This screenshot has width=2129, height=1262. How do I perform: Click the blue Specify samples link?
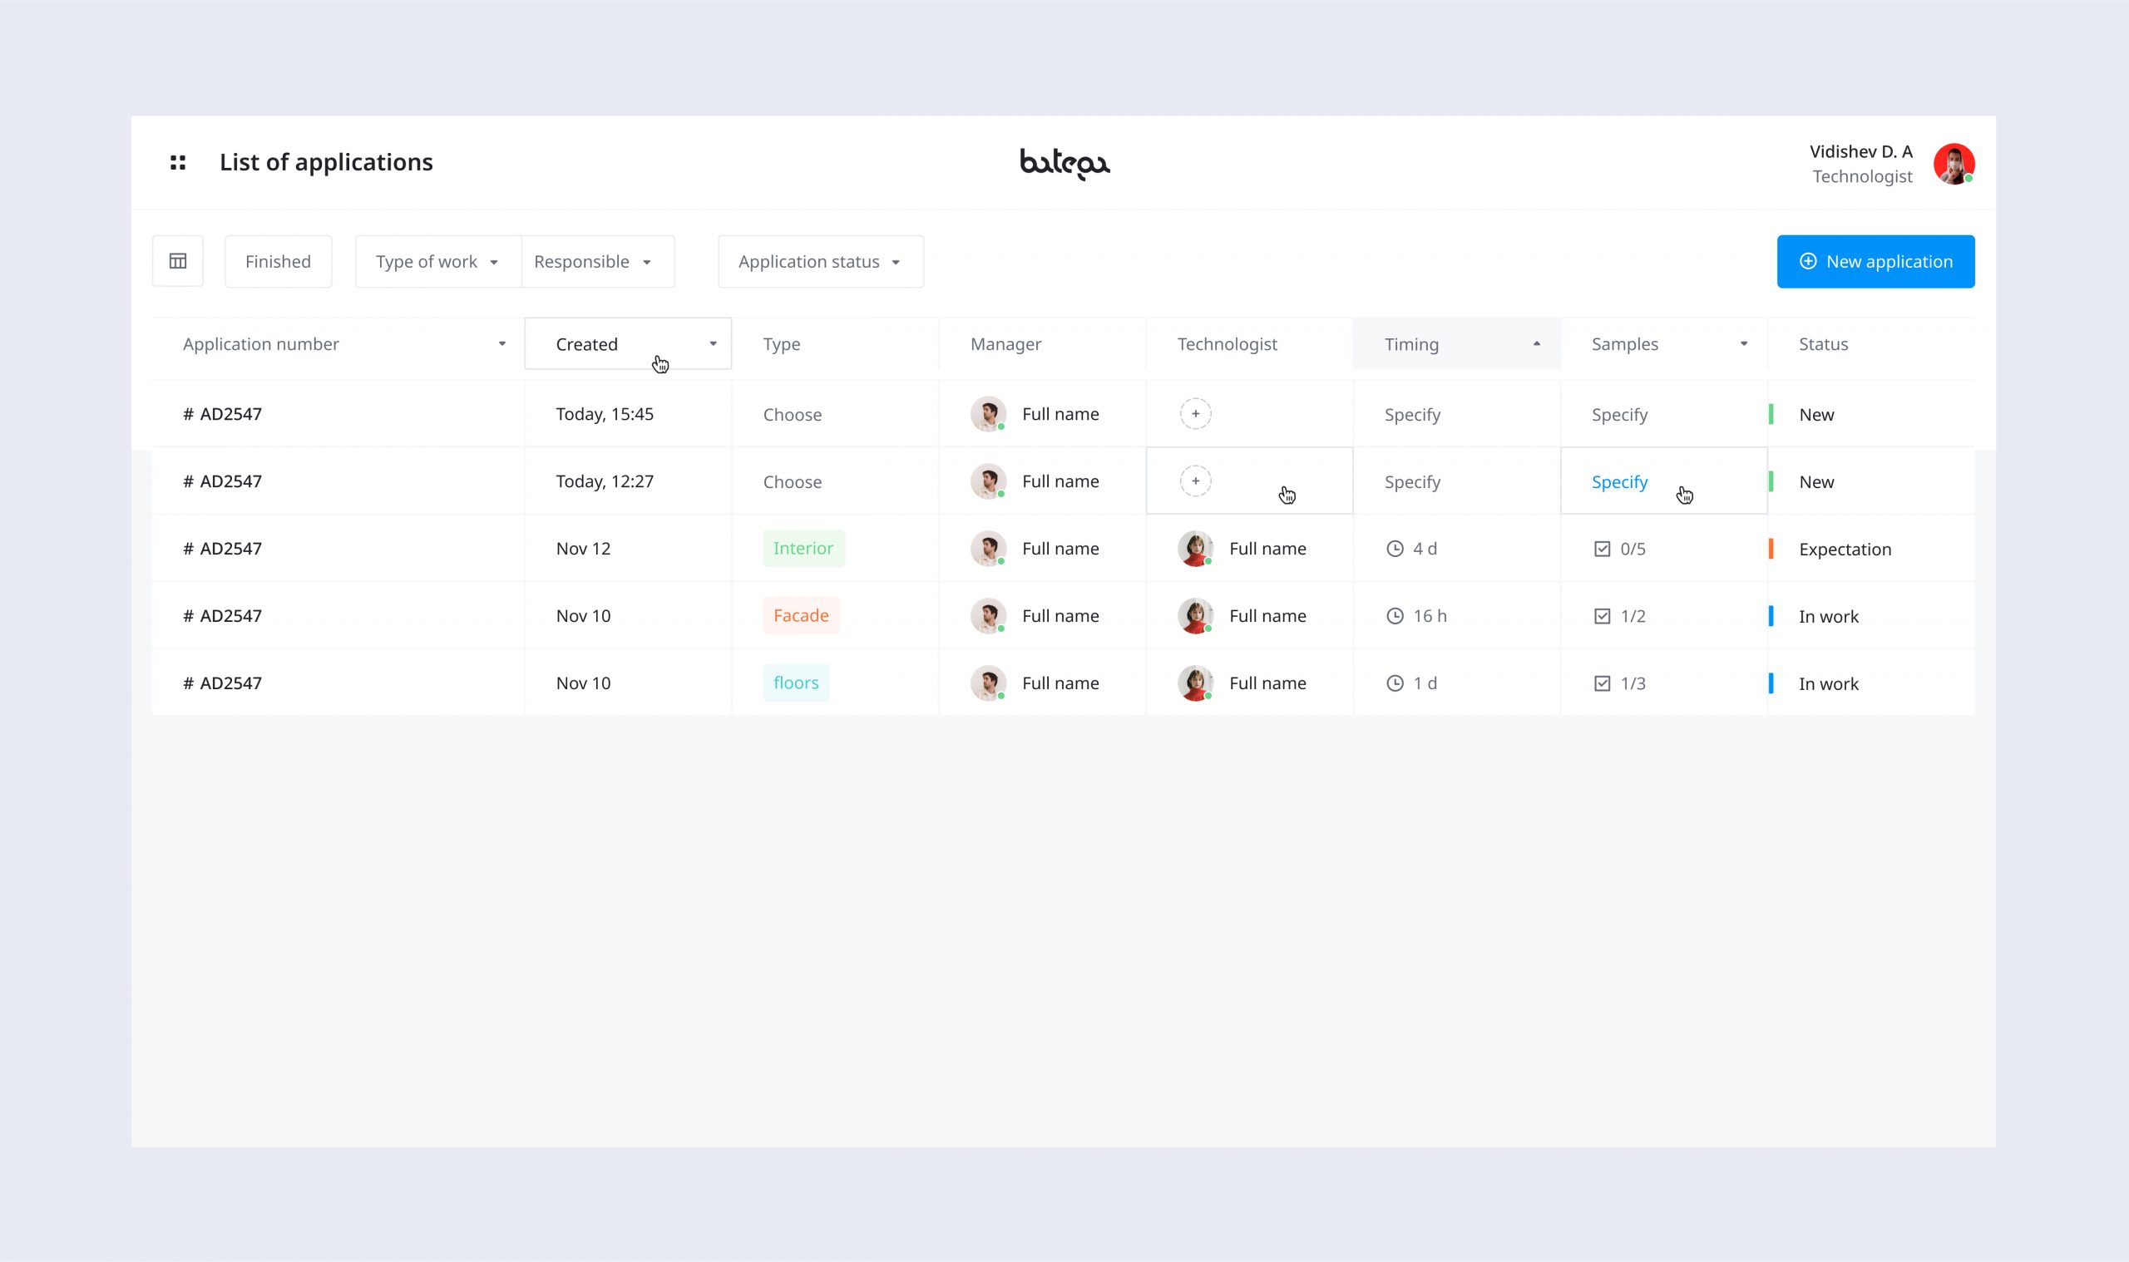(1618, 482)
